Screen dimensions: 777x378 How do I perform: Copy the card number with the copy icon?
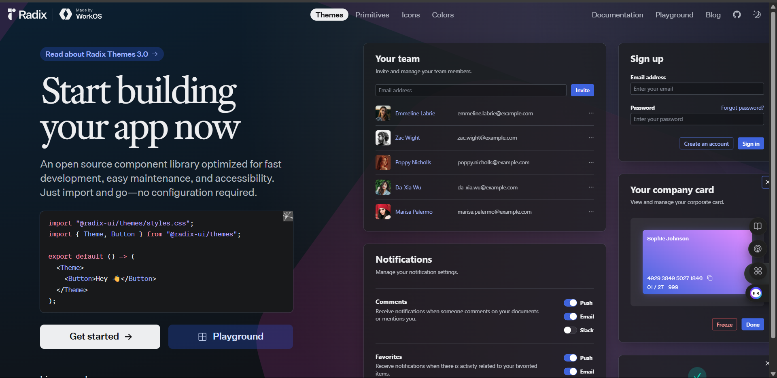(x=711, y=278)
